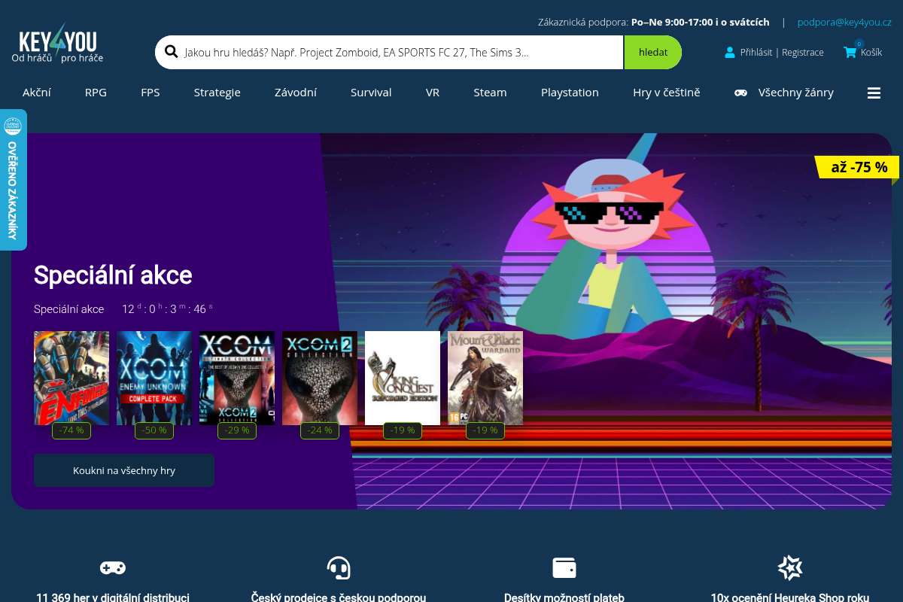903x602 pixels.
Task: Open the Steam category
Action: pyautogui.click(x=490, y=93)
